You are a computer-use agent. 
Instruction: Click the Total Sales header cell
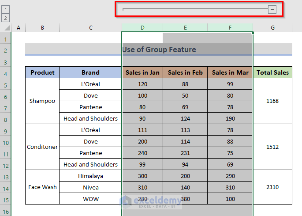tap(272, 72)
